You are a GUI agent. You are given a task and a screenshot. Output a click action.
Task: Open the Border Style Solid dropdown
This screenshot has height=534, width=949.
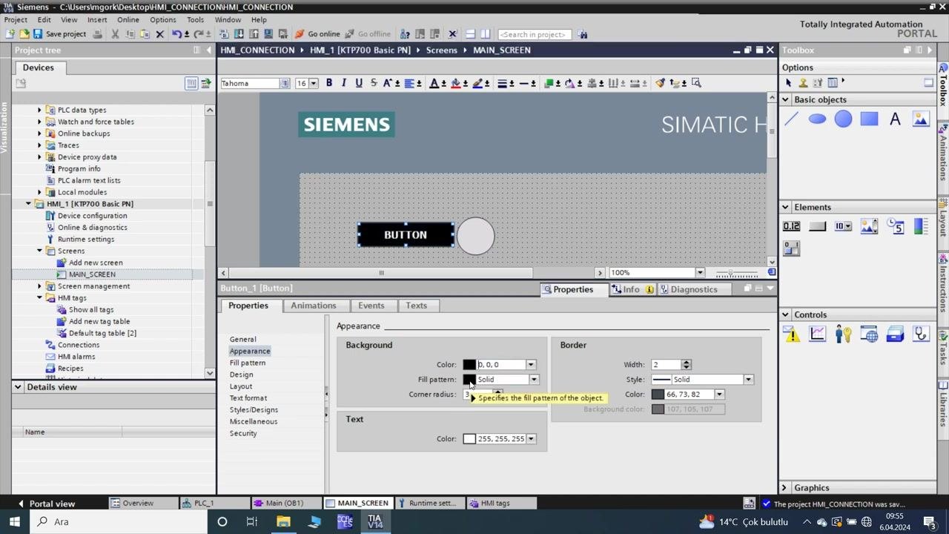click(748, 379)
